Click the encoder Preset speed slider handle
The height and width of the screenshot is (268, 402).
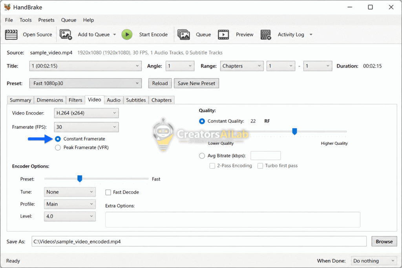point(80,179)
